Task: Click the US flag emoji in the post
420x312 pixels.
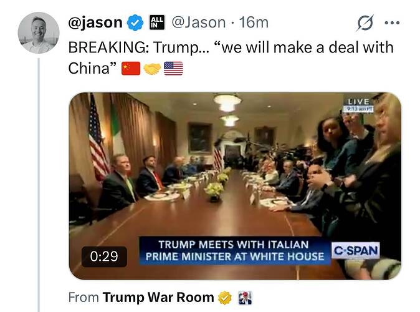Action: click(173, 69)
